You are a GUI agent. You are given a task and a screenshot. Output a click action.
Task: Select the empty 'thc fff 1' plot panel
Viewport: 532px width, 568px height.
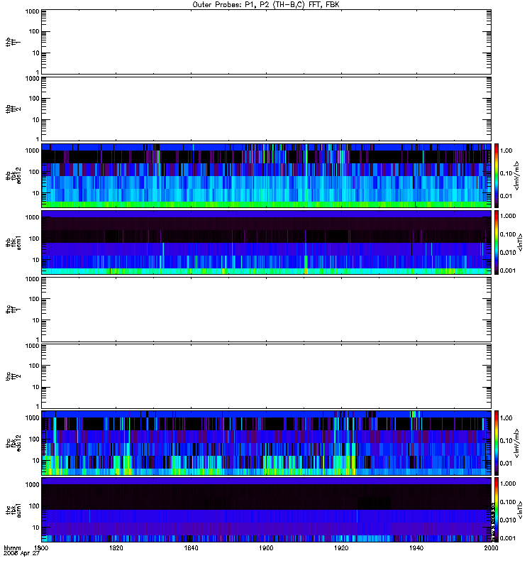pyautogui.click(x=266, y=310)
